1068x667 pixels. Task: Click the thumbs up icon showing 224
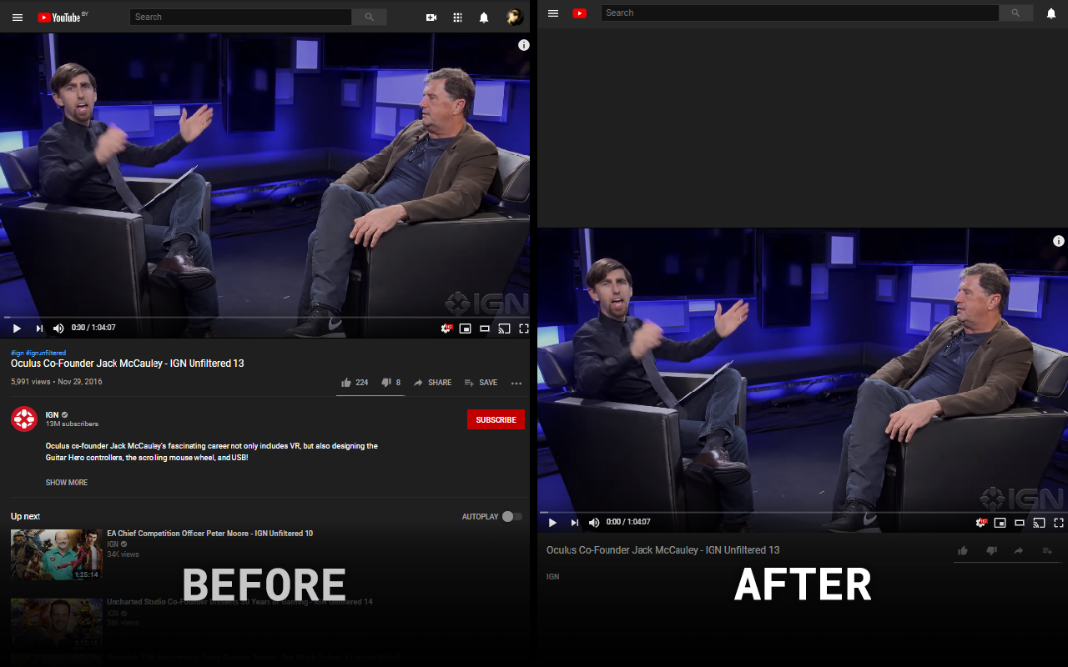click(x=346, y=383)
